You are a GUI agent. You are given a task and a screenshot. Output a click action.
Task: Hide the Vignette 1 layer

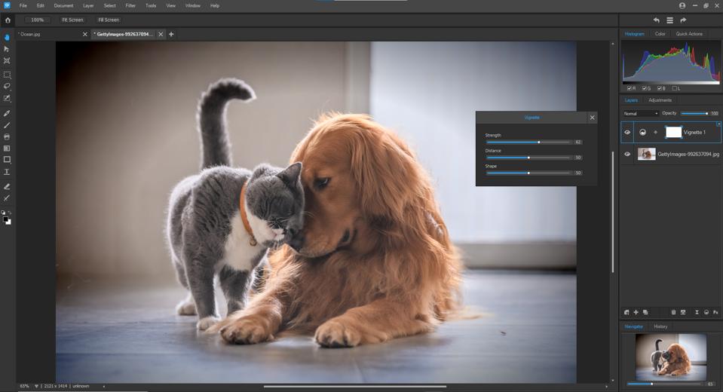coord(627,132)
